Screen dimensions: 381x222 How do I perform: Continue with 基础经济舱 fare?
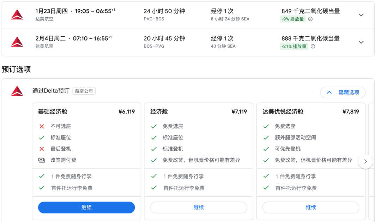86,208
